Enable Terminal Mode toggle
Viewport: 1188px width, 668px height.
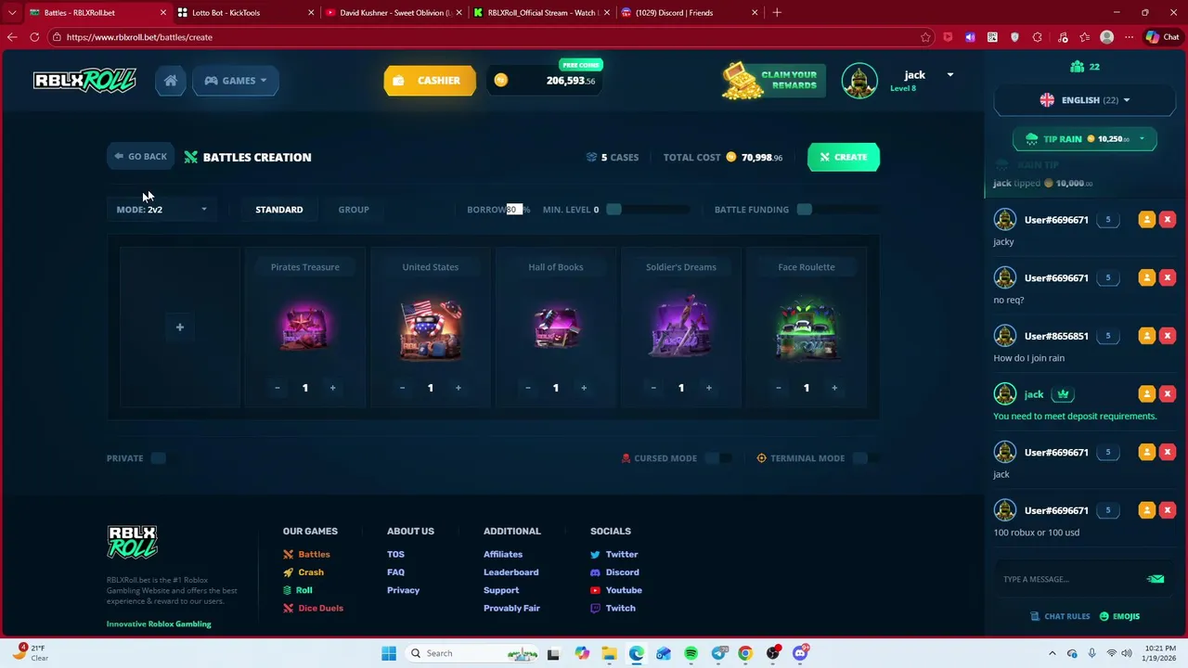coord(866,458)
